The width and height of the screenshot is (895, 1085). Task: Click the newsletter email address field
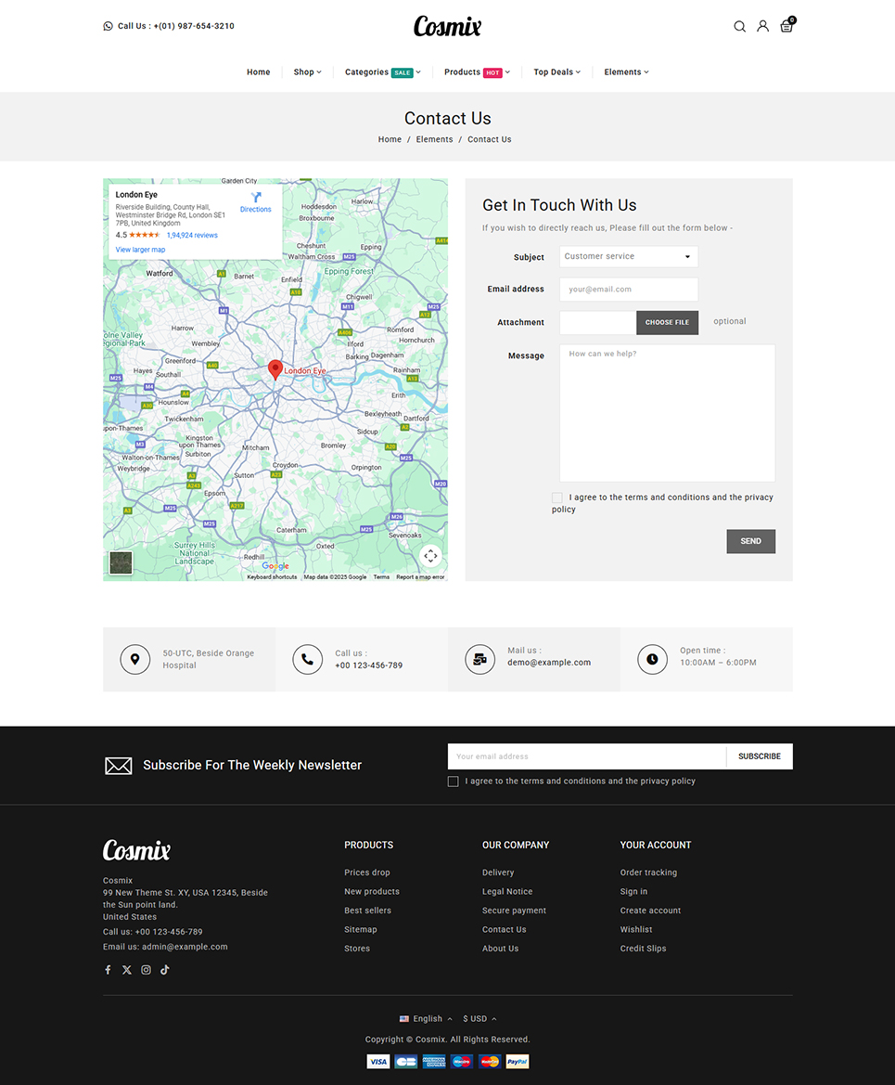click(x=586, y=756)
